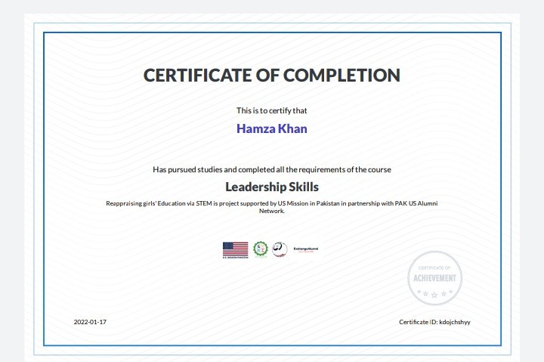Click the heading 'CERTIFICATE OF COMPLETION'
Image resolution: width=544 pixels, height=362 pixels.
(272, 76)
